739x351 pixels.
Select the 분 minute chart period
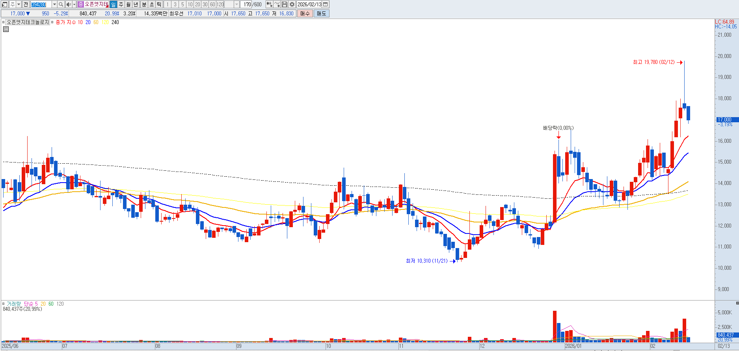144,4
